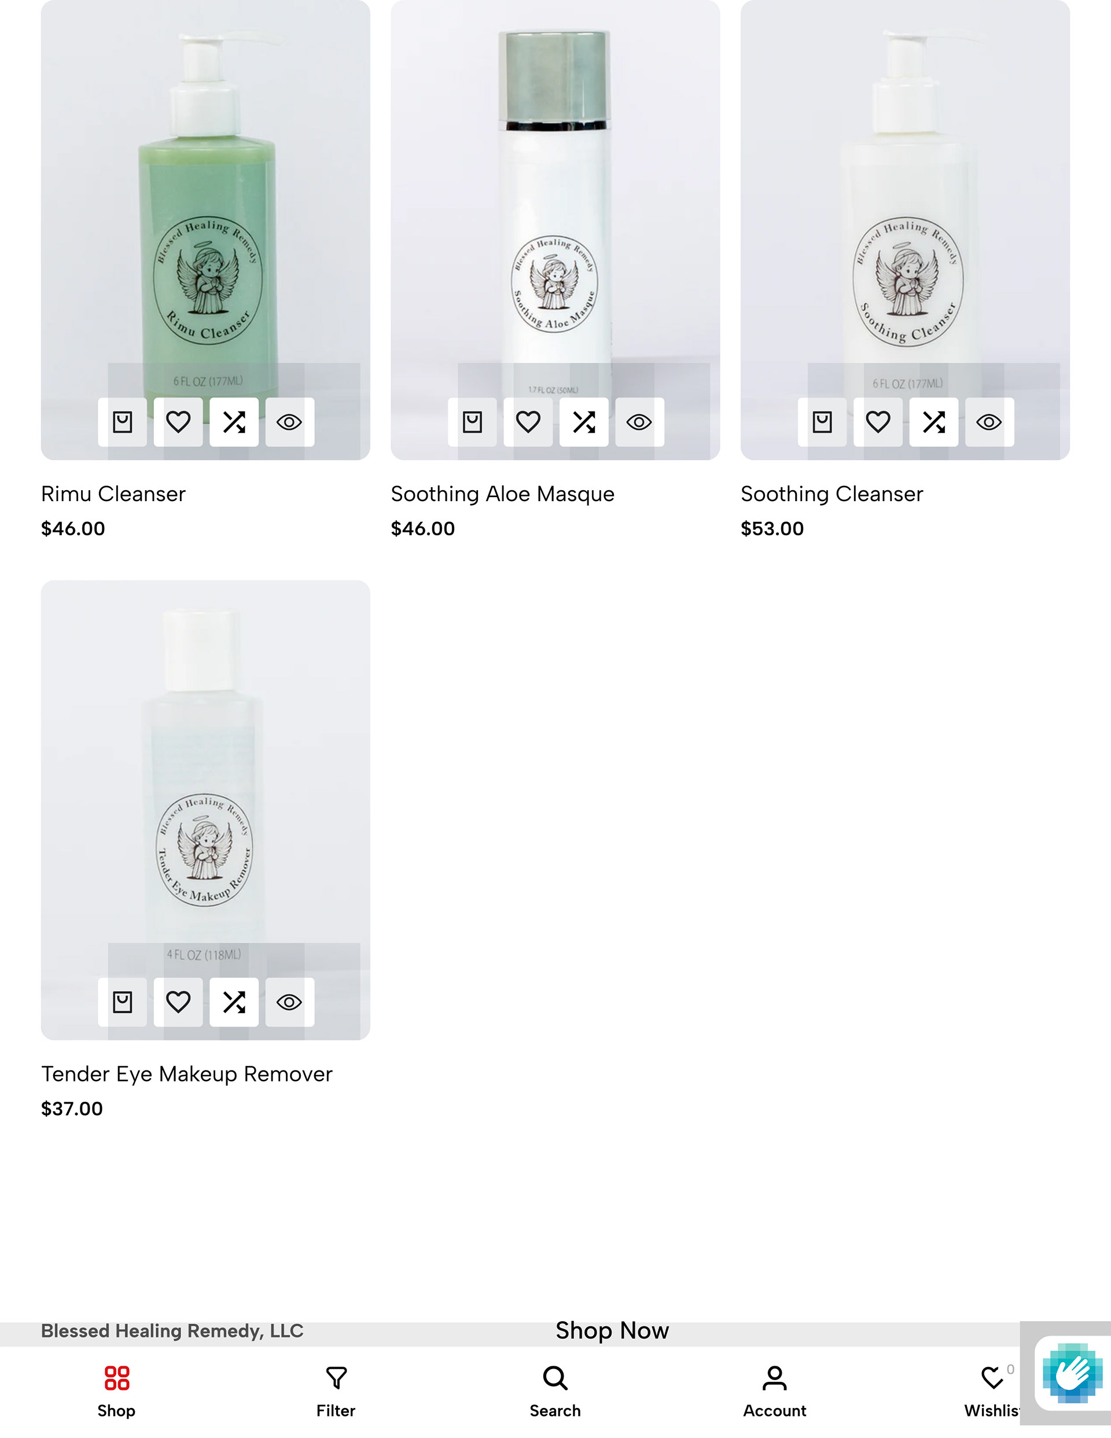
Task: Add Tender Eye Makeup Remover to cart
Action: click(123, 1002)
